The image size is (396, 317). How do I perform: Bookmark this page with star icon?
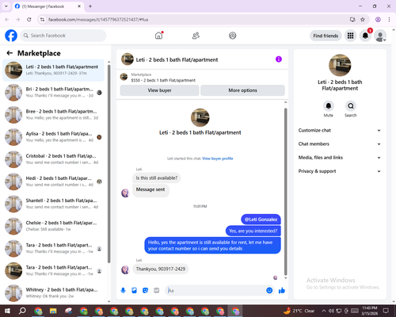pos(363,19)
